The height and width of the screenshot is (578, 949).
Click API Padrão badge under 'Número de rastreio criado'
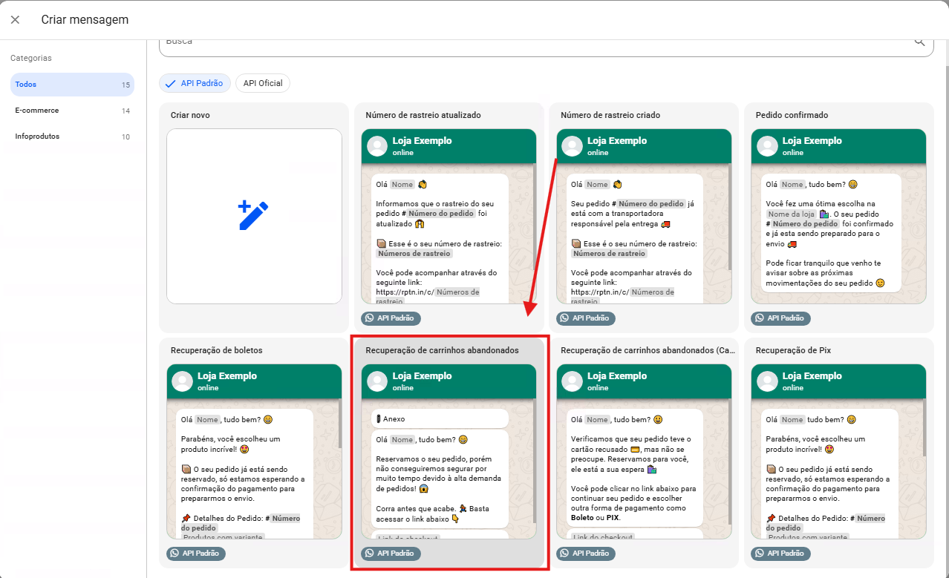pyautogui.click(x=586, y=318)
